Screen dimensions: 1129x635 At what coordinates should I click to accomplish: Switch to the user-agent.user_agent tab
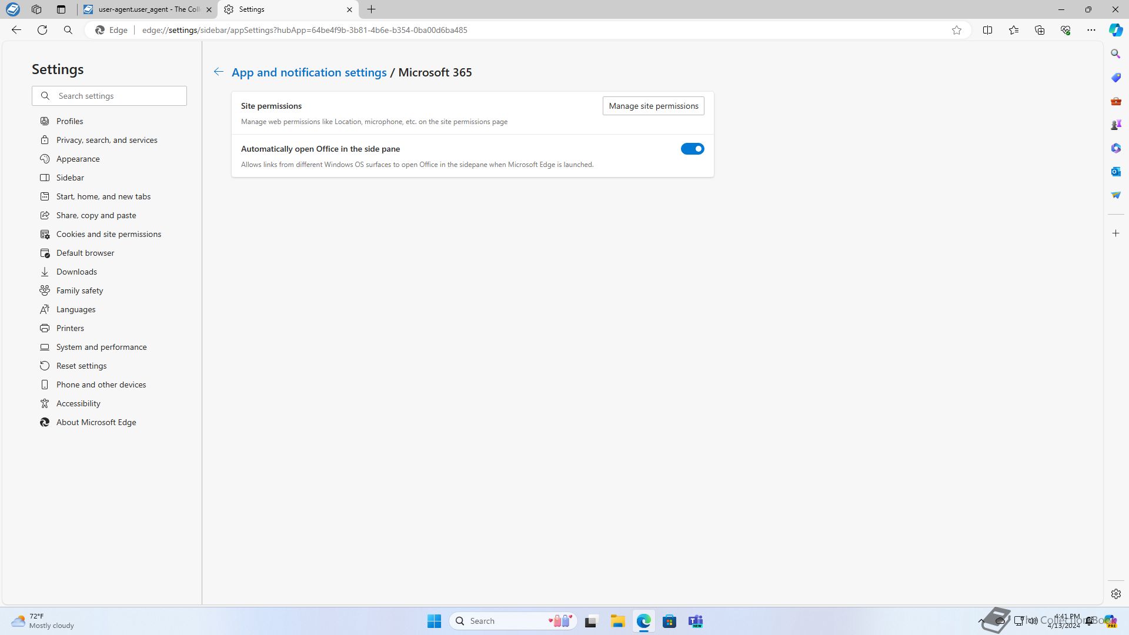147,9
